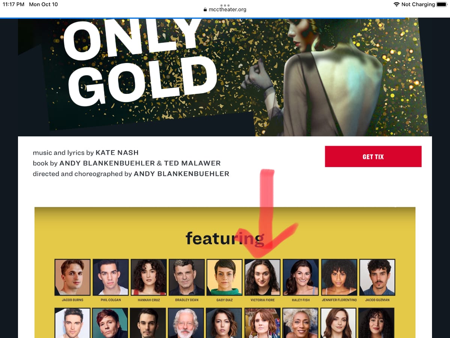Tap the time display in status bar
The image size is (450, 338).
(x=13, y=5)
